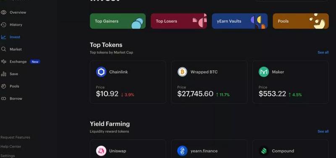Open the Top Gainers category card
The width and height of the screenshot is (336, 158).
(x=118, y=21)
